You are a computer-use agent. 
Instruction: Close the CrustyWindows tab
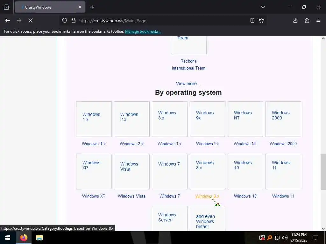80,7
